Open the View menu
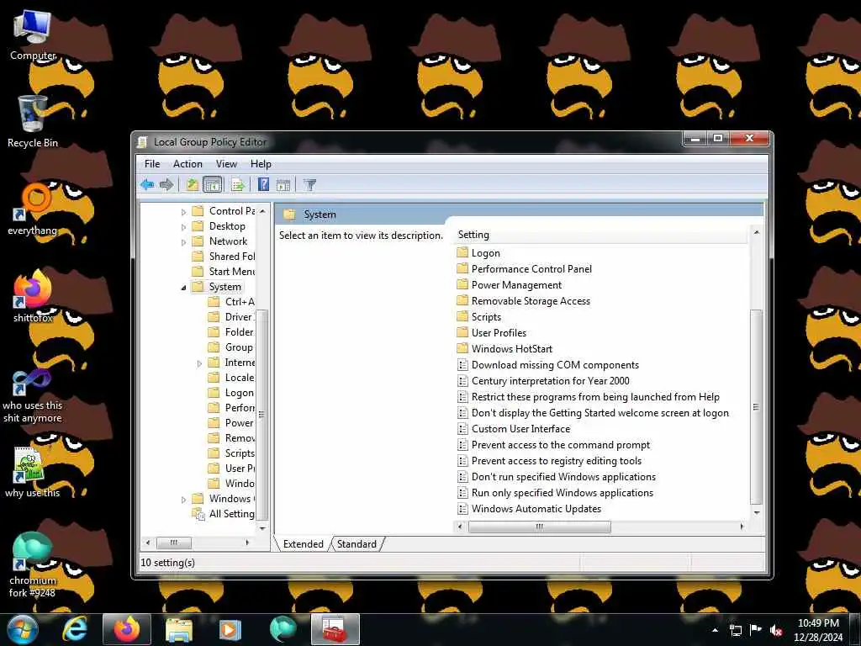 coord(226,164)
